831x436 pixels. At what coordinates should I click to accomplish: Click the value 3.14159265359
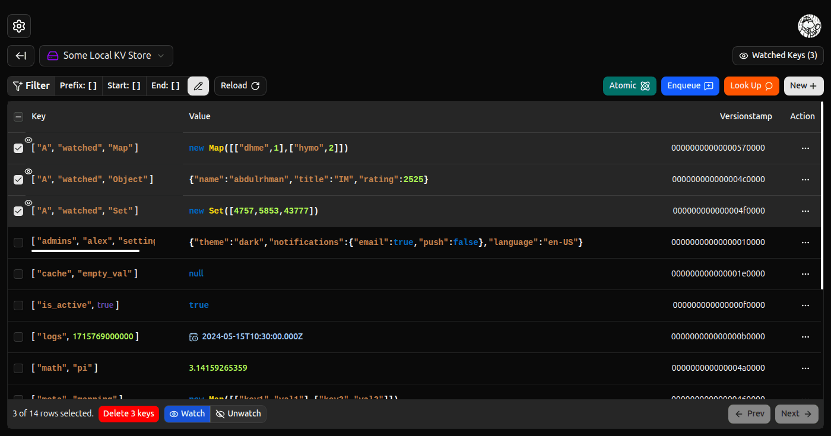click(x=218, y=368)
